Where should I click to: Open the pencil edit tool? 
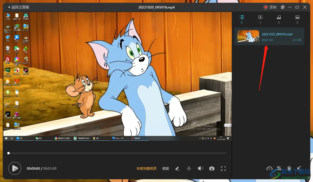pyautogui.click(x=177, y=169)
